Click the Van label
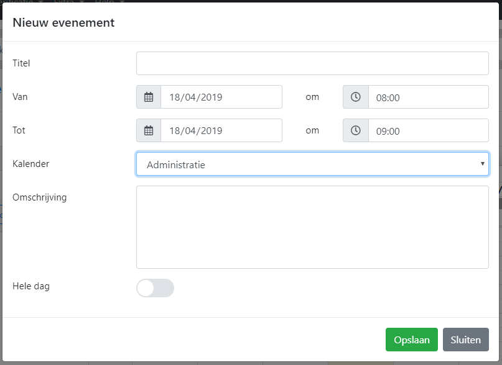The width and height of the screenshot is (502, 365). click(x=20, y=97)
